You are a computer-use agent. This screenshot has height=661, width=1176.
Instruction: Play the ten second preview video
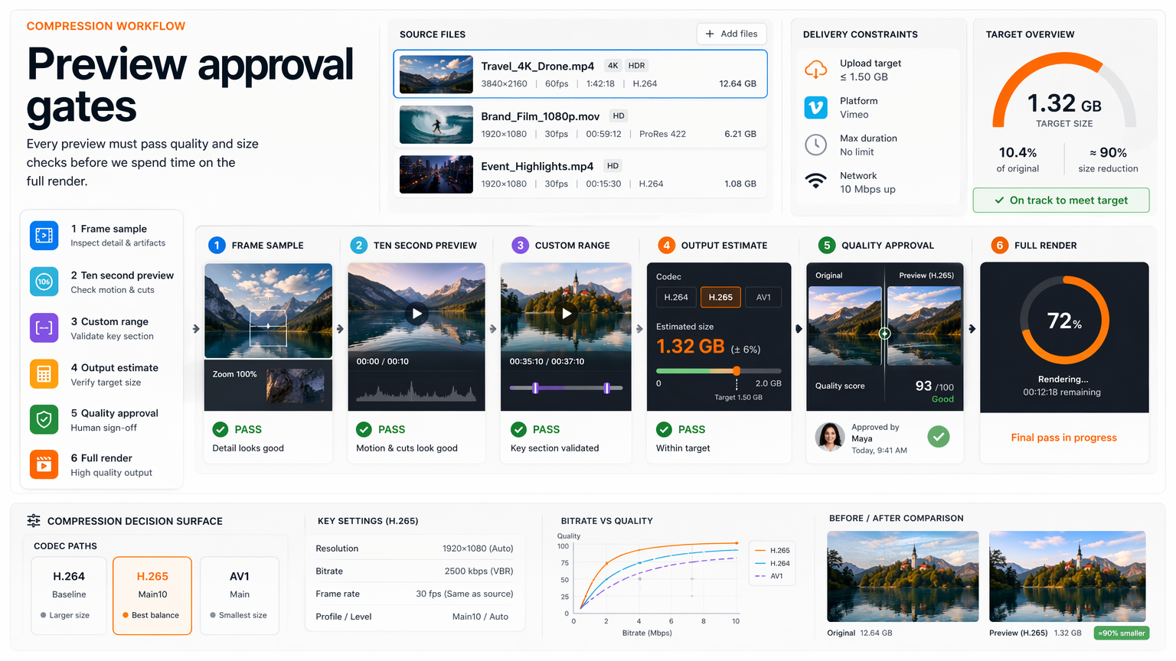[416, 314]
